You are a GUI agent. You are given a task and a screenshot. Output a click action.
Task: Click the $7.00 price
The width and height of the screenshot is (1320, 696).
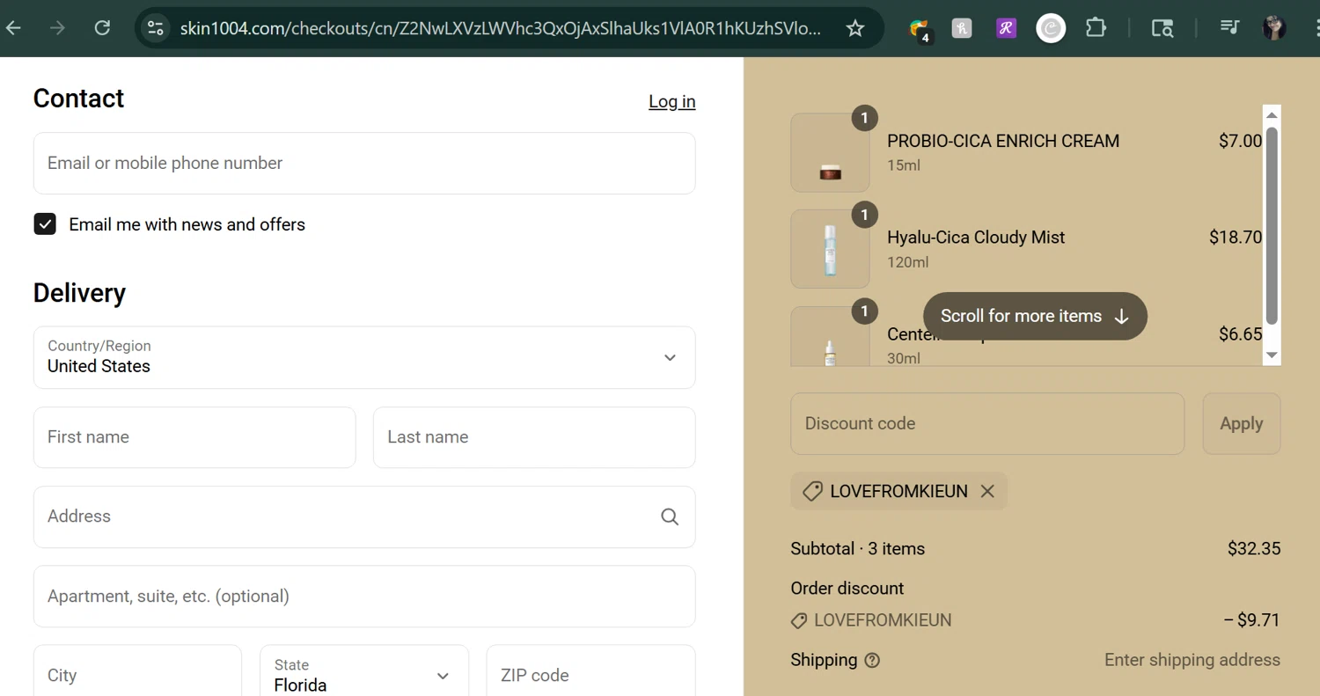(x=1241, y=141)
